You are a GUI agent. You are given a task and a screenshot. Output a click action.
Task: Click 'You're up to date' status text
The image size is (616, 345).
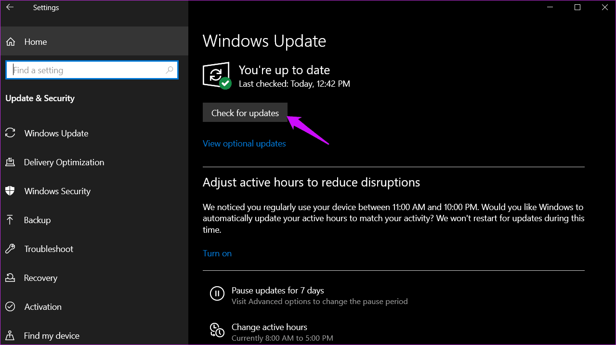click(284, 70)
